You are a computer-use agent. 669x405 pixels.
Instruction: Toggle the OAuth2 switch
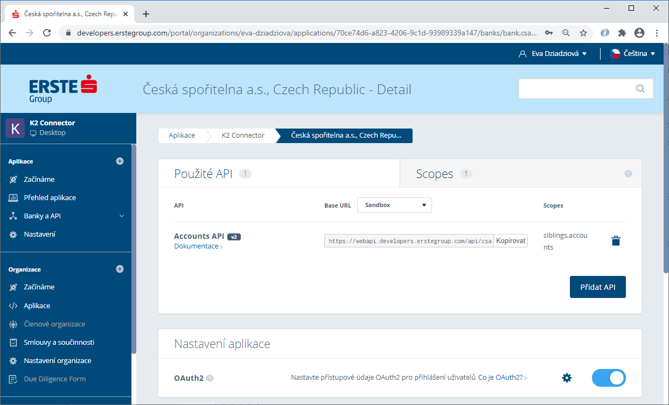tap(609, 378)
